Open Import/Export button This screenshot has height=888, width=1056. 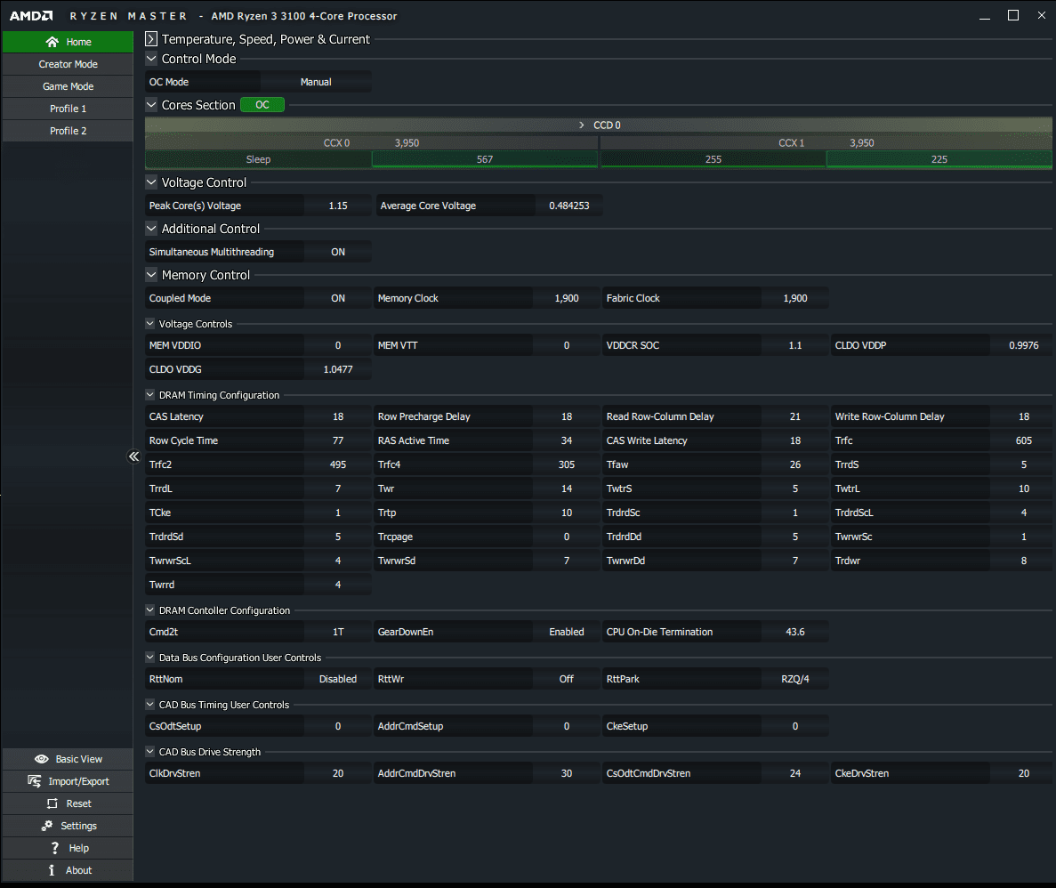click(x=68, y=781)
